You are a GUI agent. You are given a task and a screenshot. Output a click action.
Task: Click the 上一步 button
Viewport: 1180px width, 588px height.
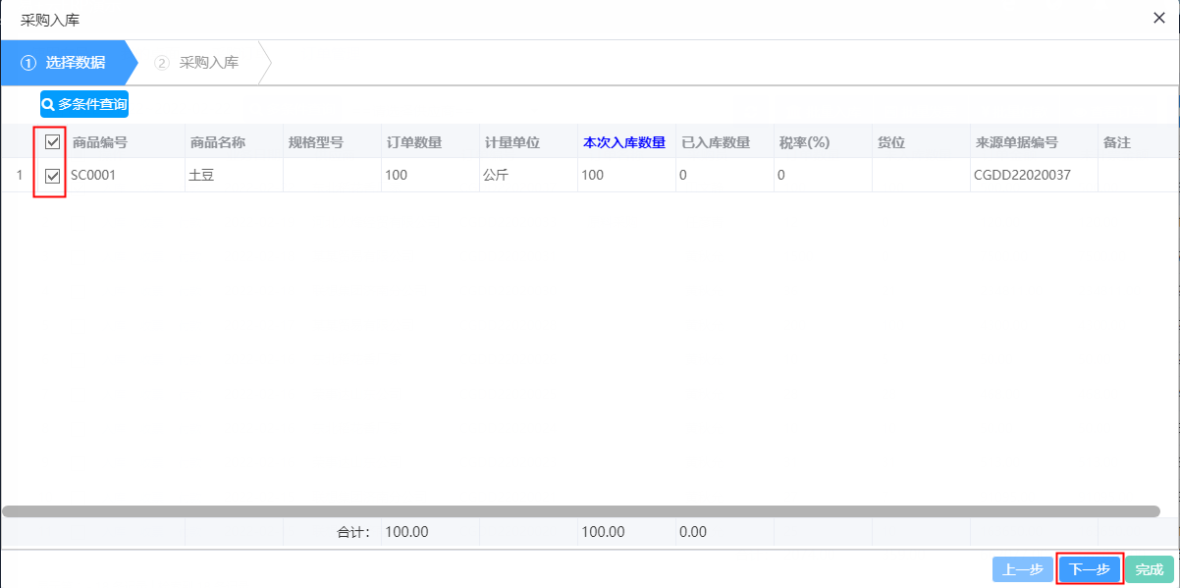[x=1023, y=568]
